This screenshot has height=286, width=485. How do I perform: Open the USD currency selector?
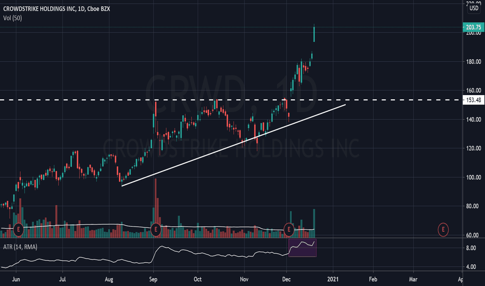pyautogui.click(x=474, y=8)
